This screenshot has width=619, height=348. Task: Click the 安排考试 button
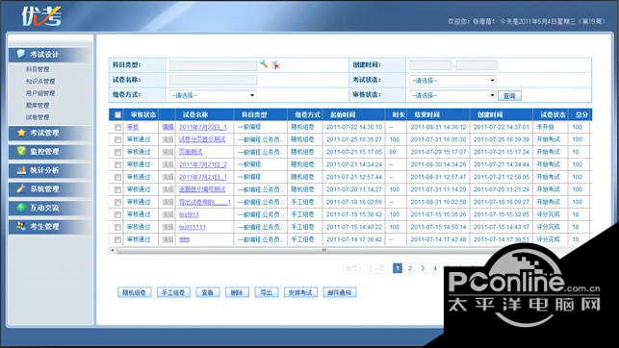click(x=300, y=292)
